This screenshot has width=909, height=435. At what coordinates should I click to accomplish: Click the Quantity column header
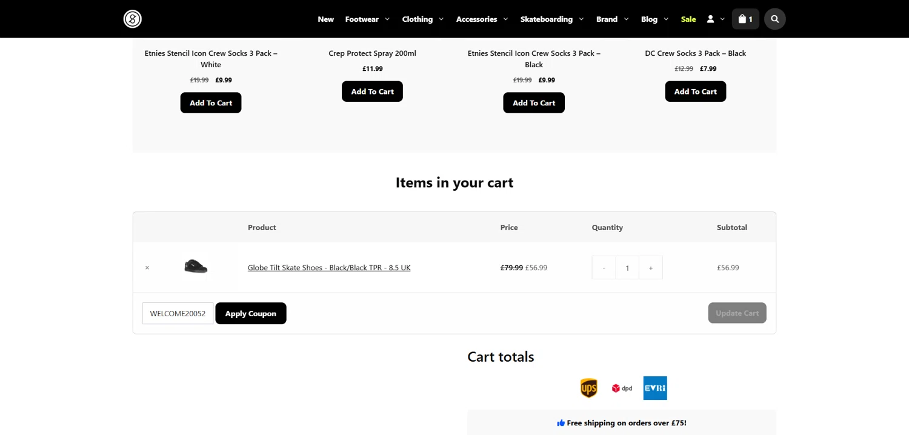[x=607, y=228]
